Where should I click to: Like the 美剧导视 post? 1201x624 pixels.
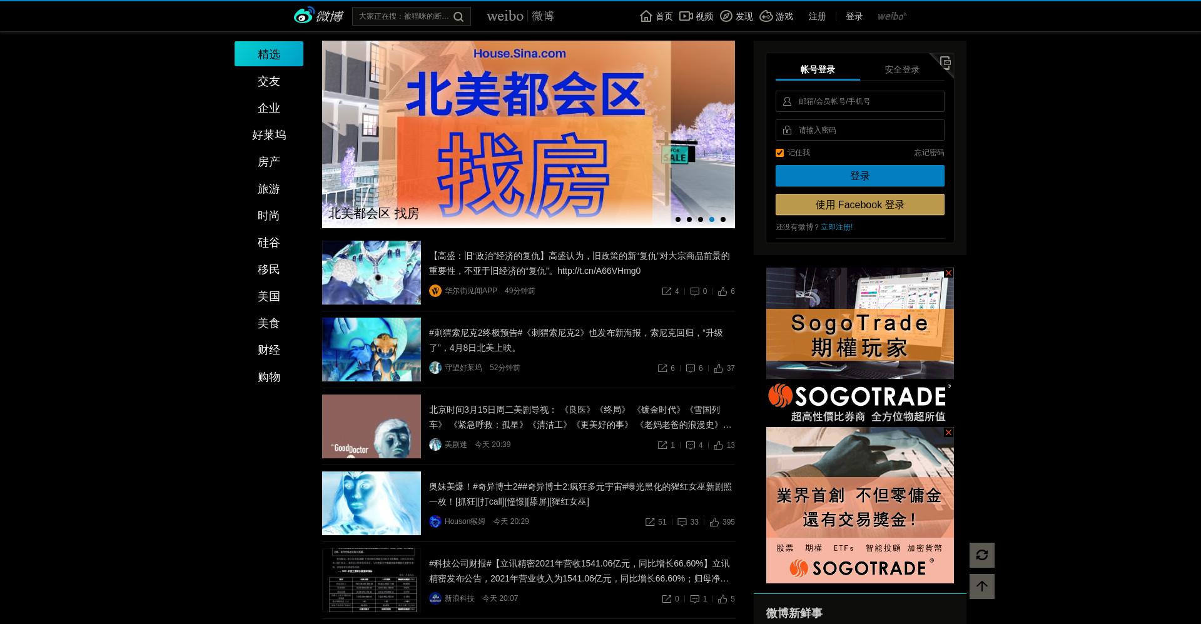(719, 445)
